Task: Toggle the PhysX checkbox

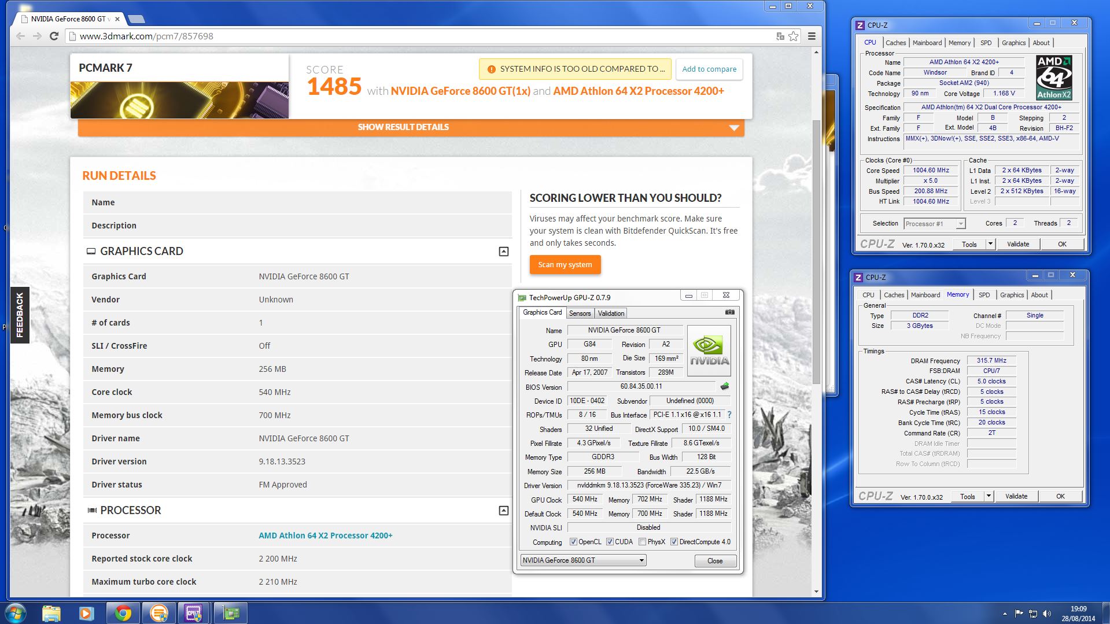Action: 643,542
